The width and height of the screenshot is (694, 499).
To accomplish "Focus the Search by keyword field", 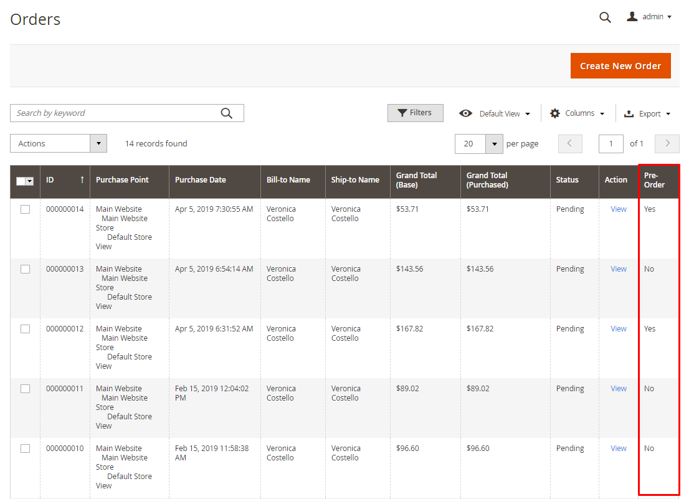I will click(x=115, y=113).
